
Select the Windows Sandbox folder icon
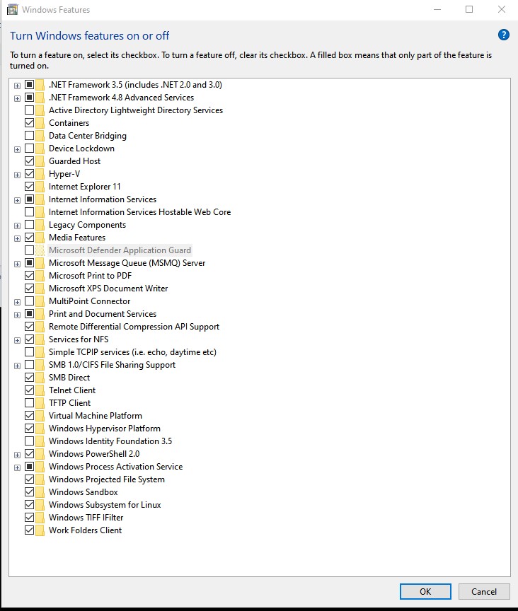(x=40, y=492)
